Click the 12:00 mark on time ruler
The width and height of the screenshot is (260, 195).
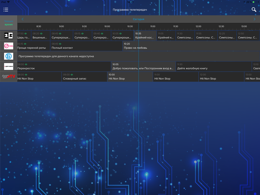tap(198, 26)
